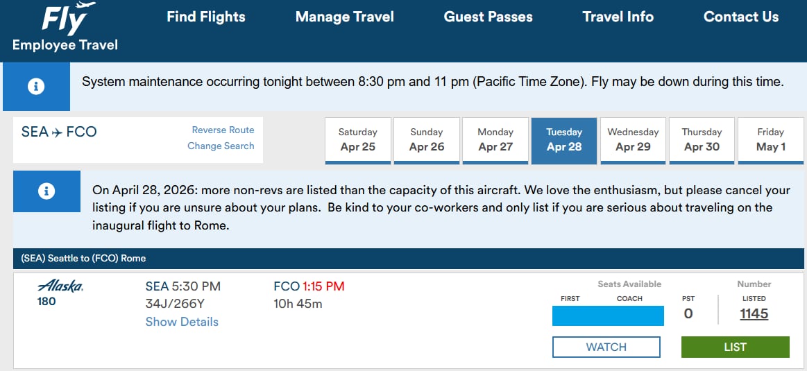Open the Find Flights menu

pyautogui.click(x=206, y=17)
